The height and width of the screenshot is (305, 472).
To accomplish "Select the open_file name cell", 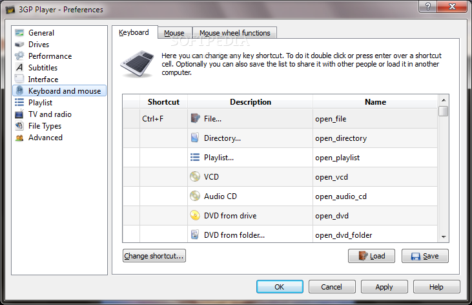I will click(375, 119).
